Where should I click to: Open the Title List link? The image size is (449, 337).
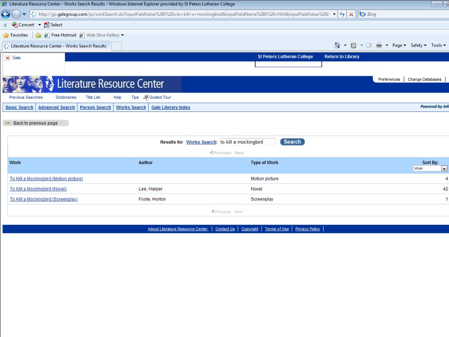tap(93, 97)
